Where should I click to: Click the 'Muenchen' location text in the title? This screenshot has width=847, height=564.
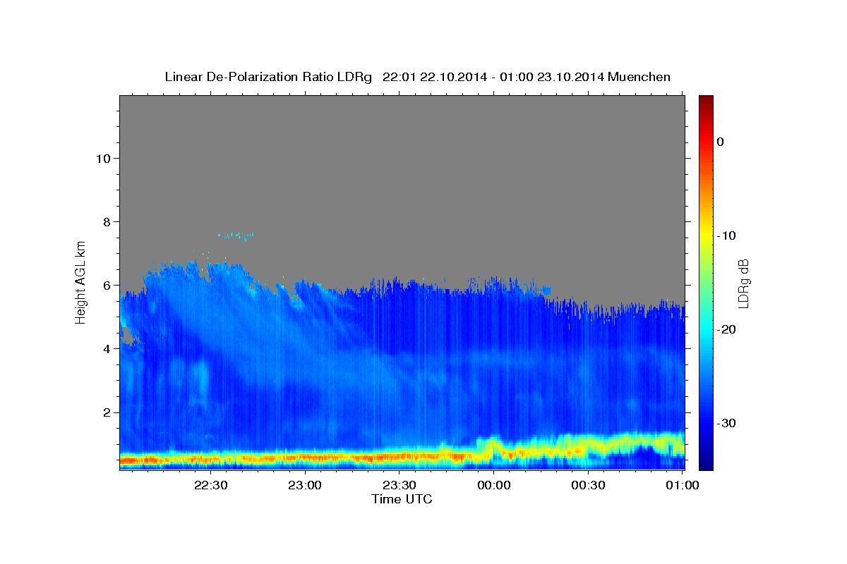coord(639,77)
